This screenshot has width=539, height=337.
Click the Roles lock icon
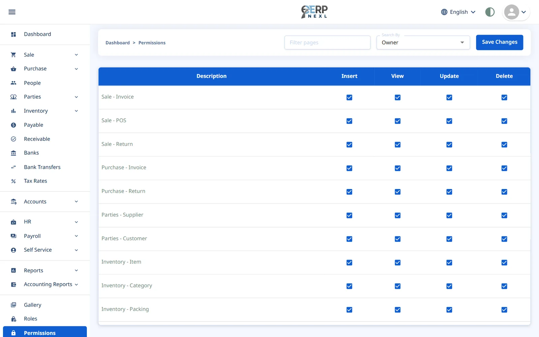(x=13, y=319)
